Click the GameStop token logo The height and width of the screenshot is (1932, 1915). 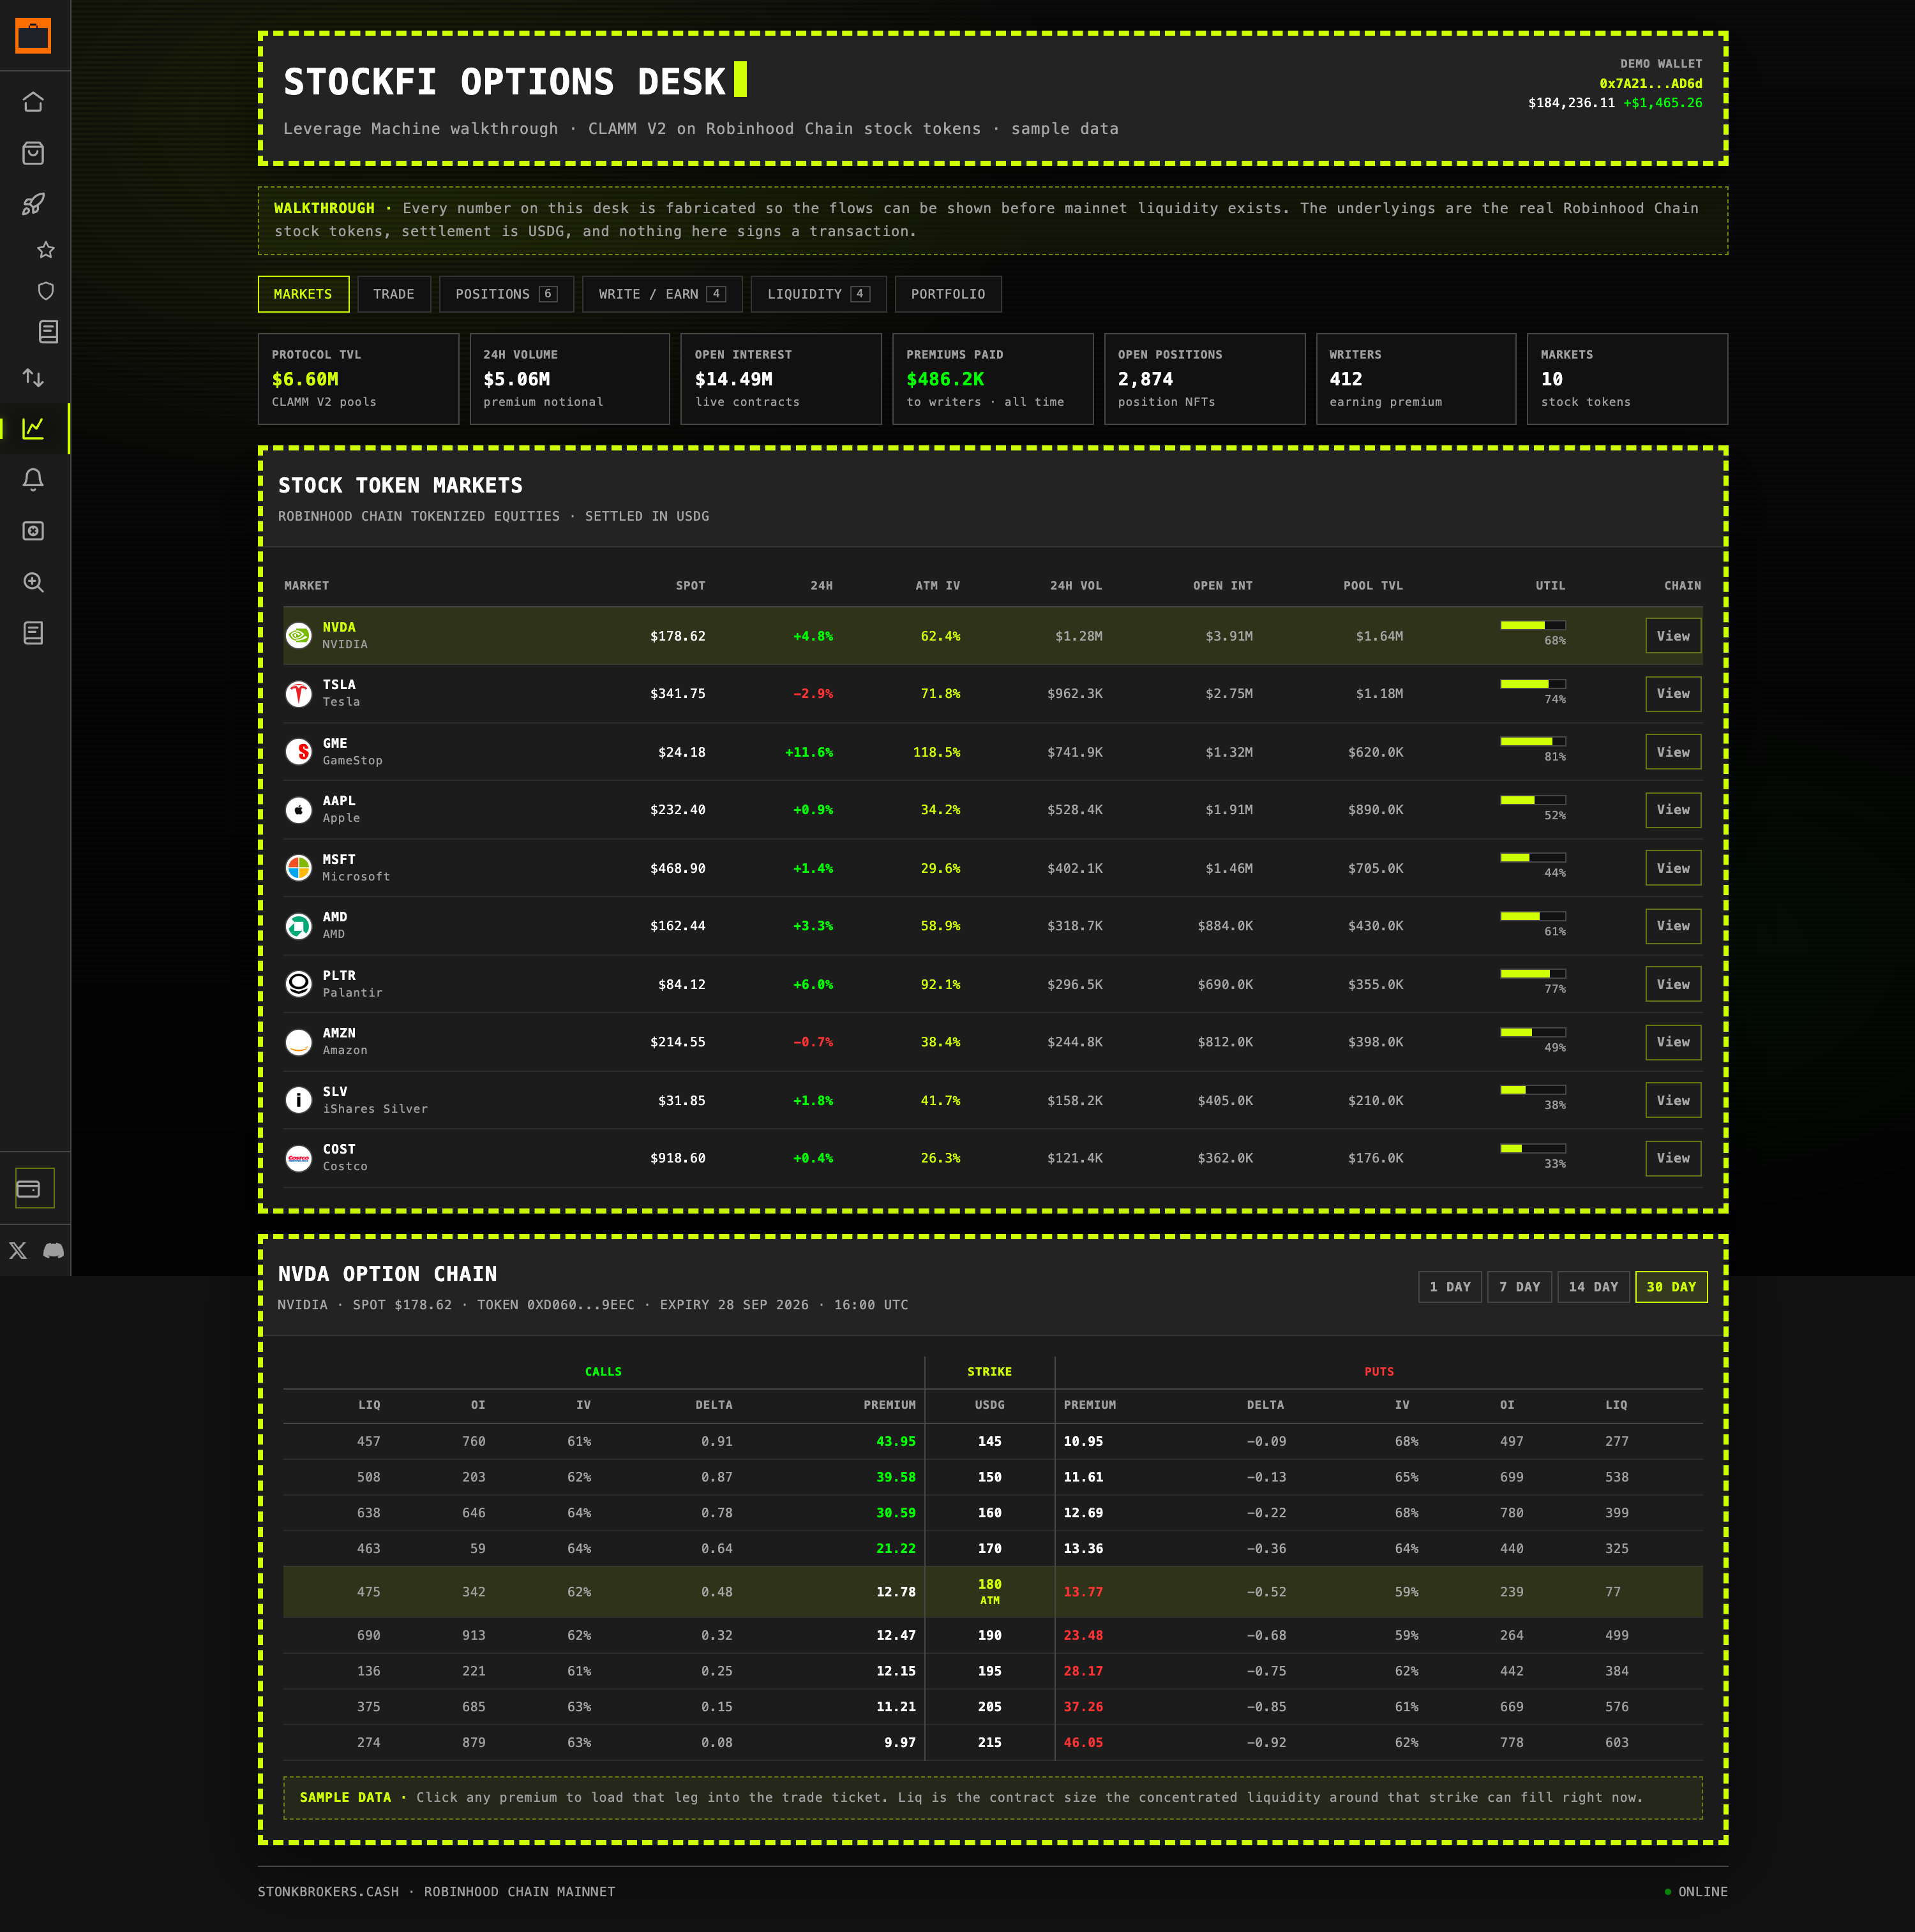point(299,751)
